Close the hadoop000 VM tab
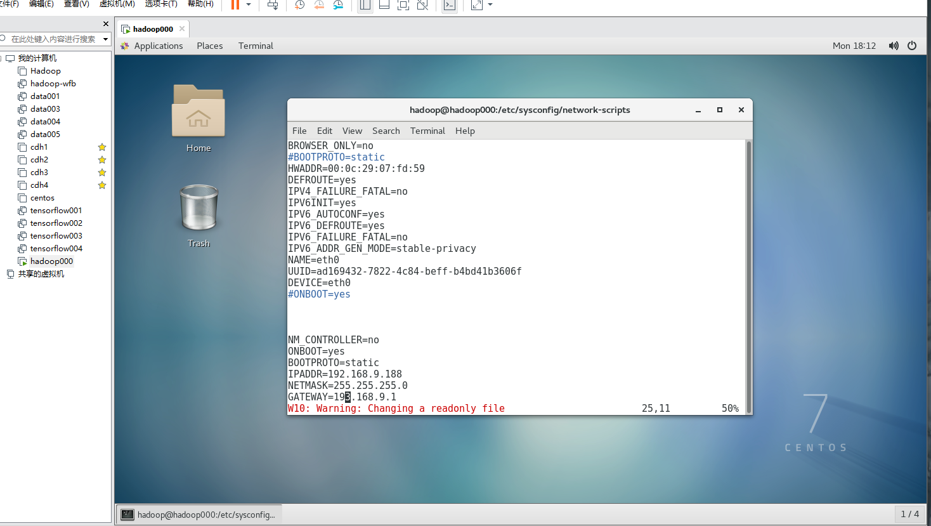The width and height of the screenshot is (931, 526). click(182, 29)
